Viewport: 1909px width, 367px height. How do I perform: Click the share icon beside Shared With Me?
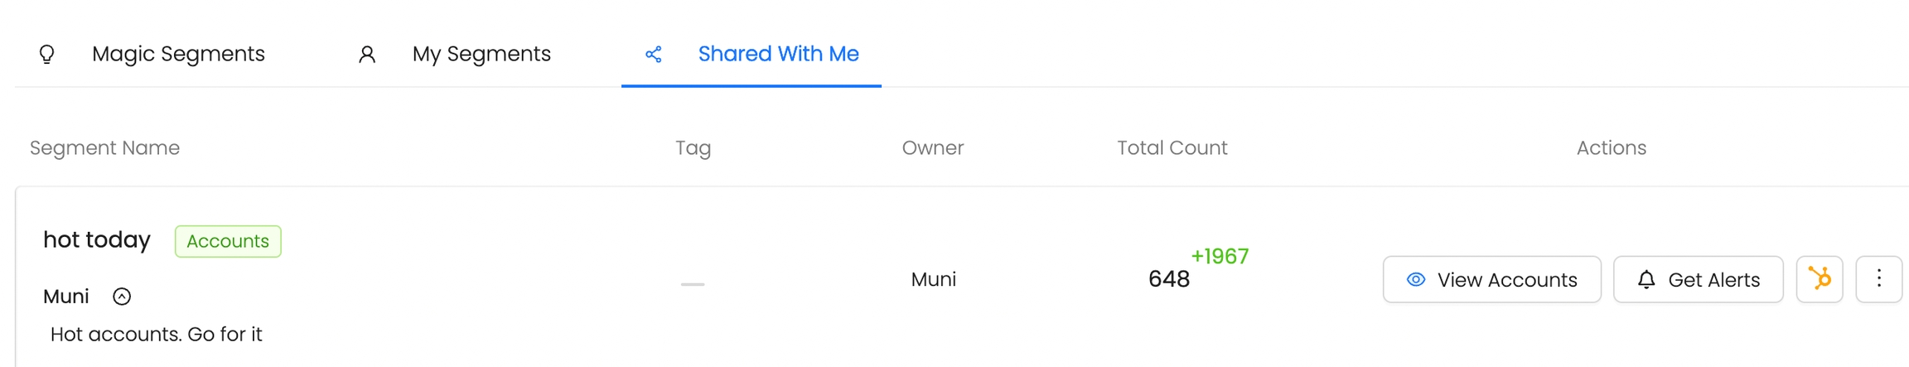point(653,55)
